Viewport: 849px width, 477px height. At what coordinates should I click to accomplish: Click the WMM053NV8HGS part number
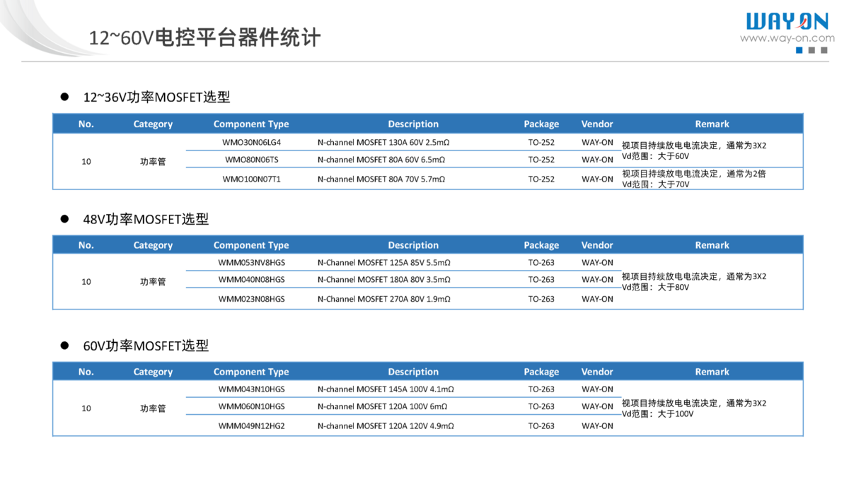(x=251, y=263)
